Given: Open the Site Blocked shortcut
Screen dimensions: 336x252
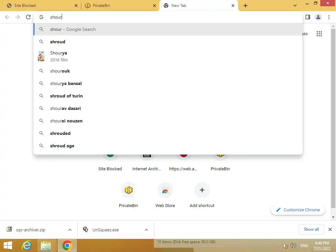Looking at the screenshot, I should pyautogui.click(x=110, y=163).
